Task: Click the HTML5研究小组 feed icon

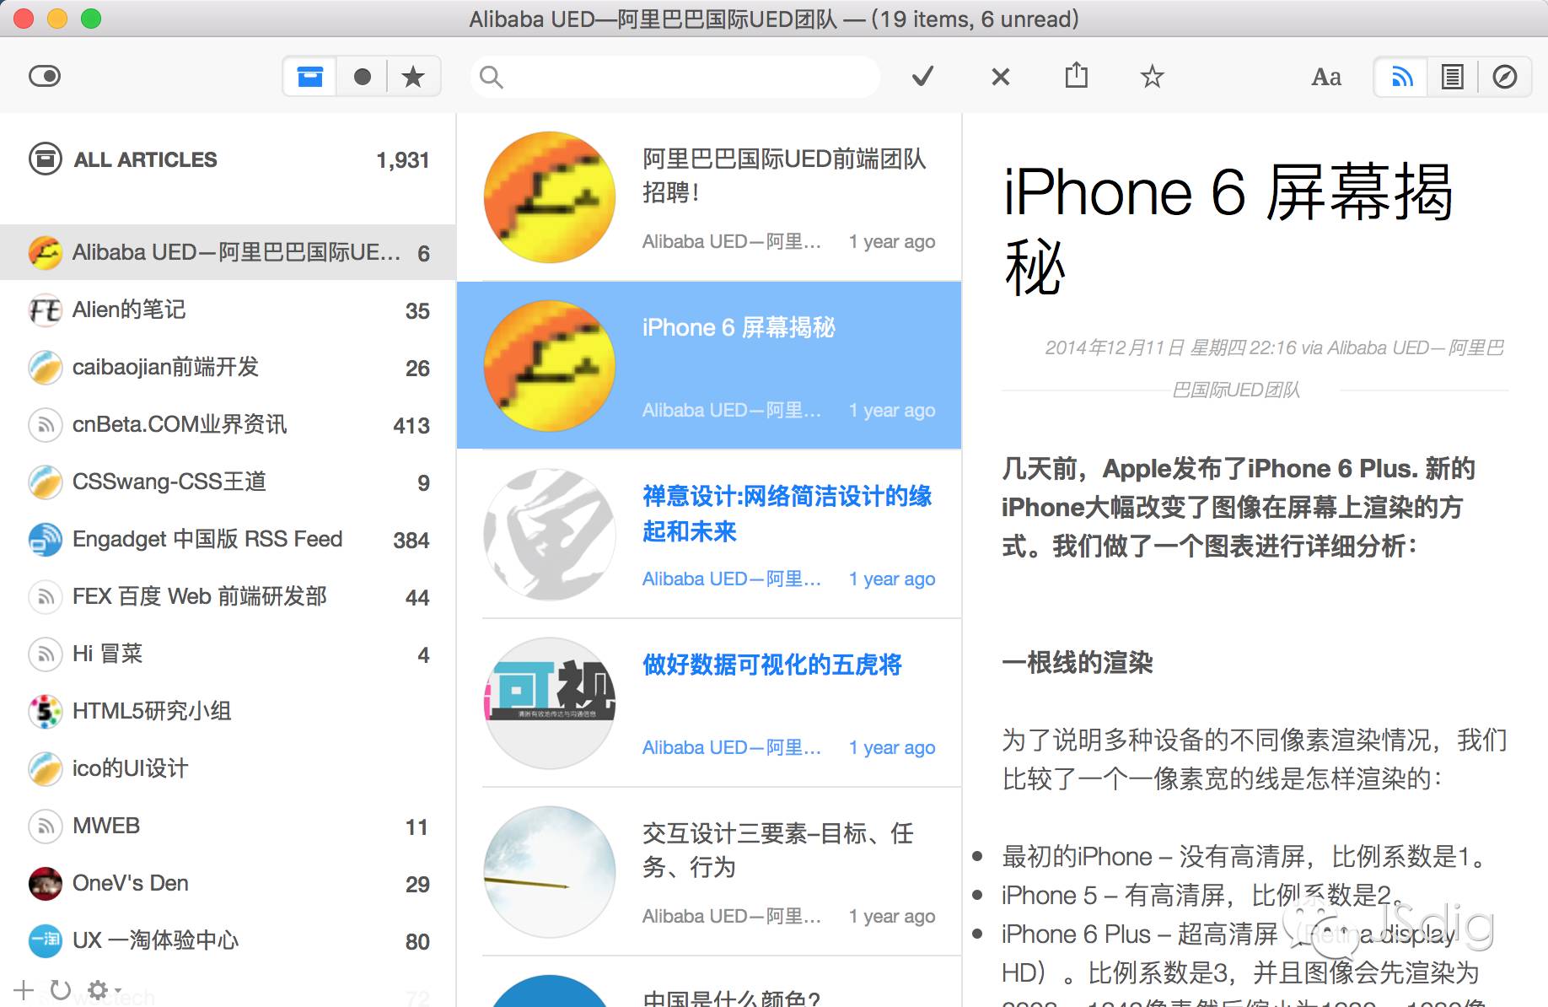Action: 45,712
